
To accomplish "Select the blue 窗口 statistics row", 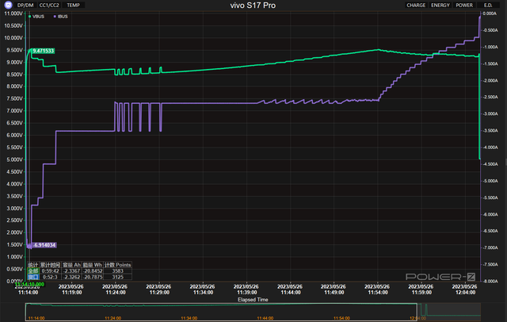I will pos(33,277).
